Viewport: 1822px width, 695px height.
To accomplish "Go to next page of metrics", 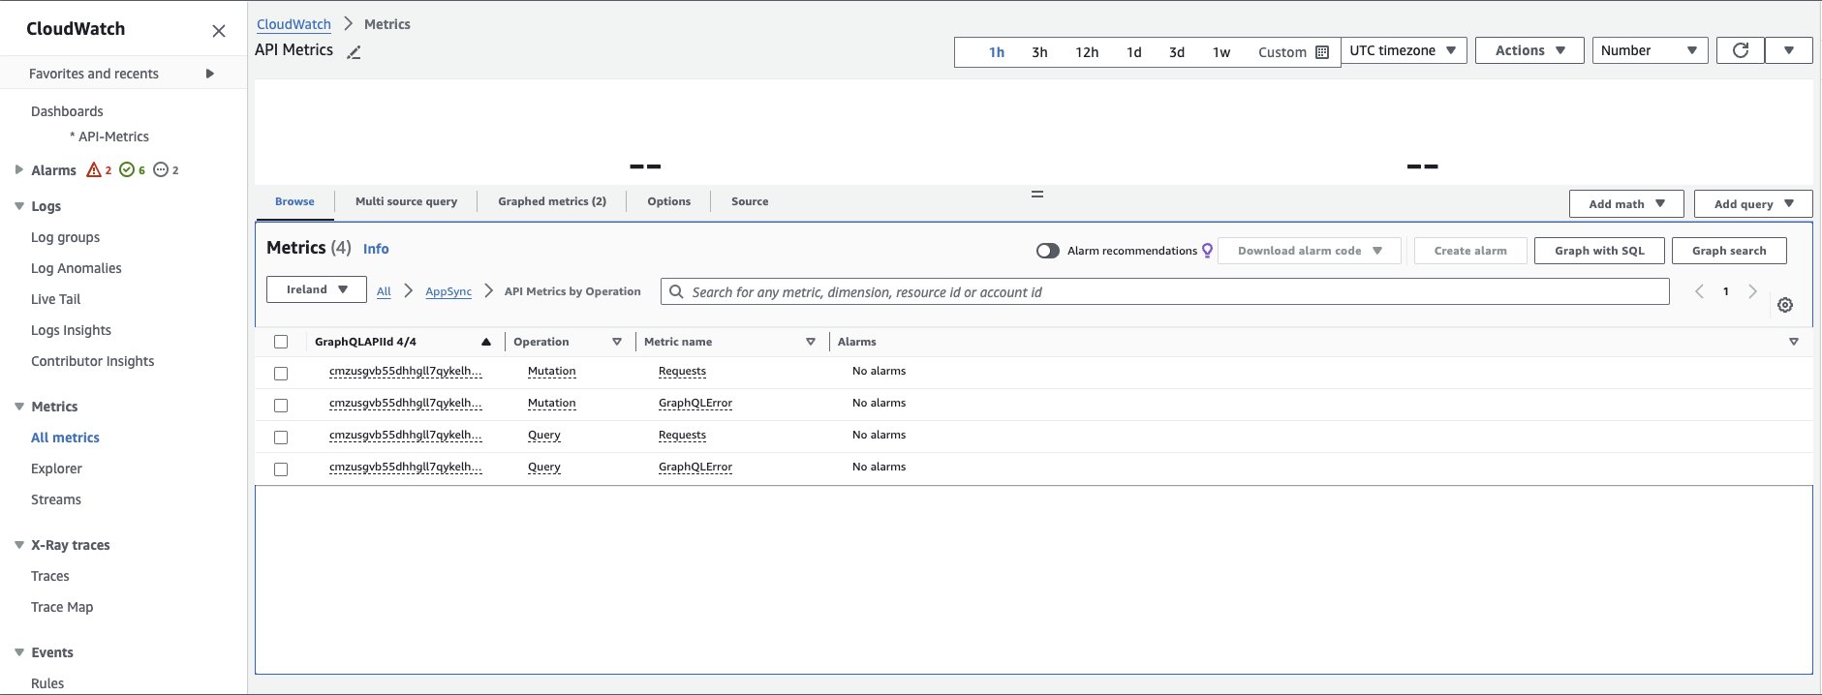I will point(1751,291).
